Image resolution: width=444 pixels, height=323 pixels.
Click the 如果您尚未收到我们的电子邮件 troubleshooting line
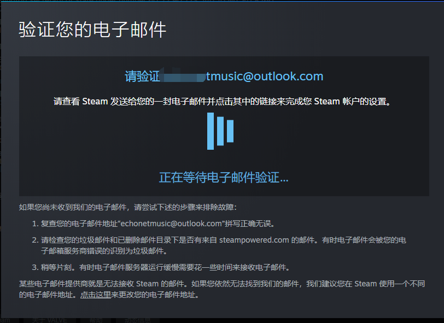point(128,207)
